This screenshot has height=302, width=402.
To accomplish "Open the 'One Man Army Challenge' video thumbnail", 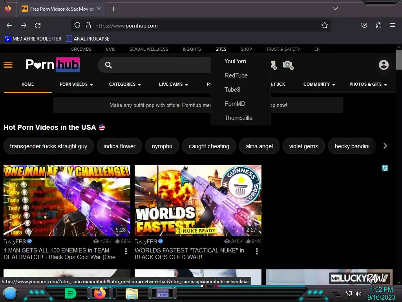I will [67, 201].
